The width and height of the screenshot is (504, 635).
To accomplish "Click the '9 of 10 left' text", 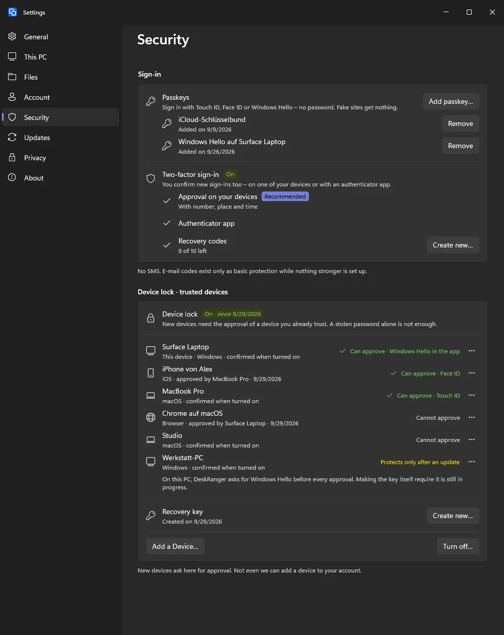I will (193, 251).
